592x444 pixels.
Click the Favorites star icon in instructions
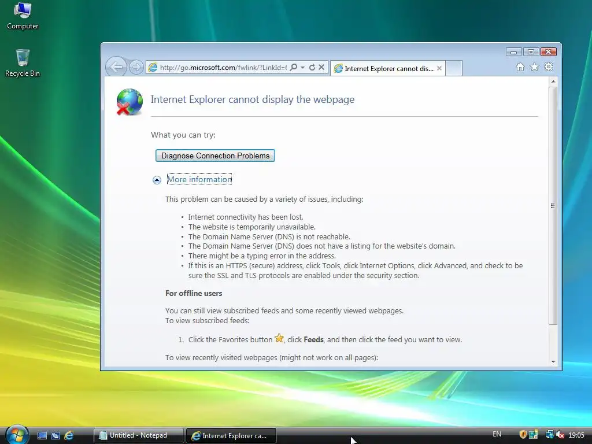tap(279, 338)
